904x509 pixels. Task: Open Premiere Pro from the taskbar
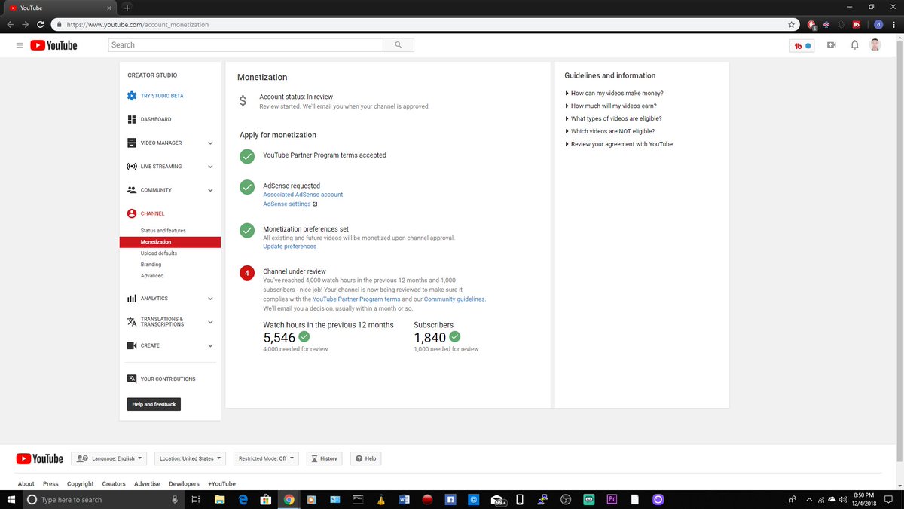click(612, 499)
